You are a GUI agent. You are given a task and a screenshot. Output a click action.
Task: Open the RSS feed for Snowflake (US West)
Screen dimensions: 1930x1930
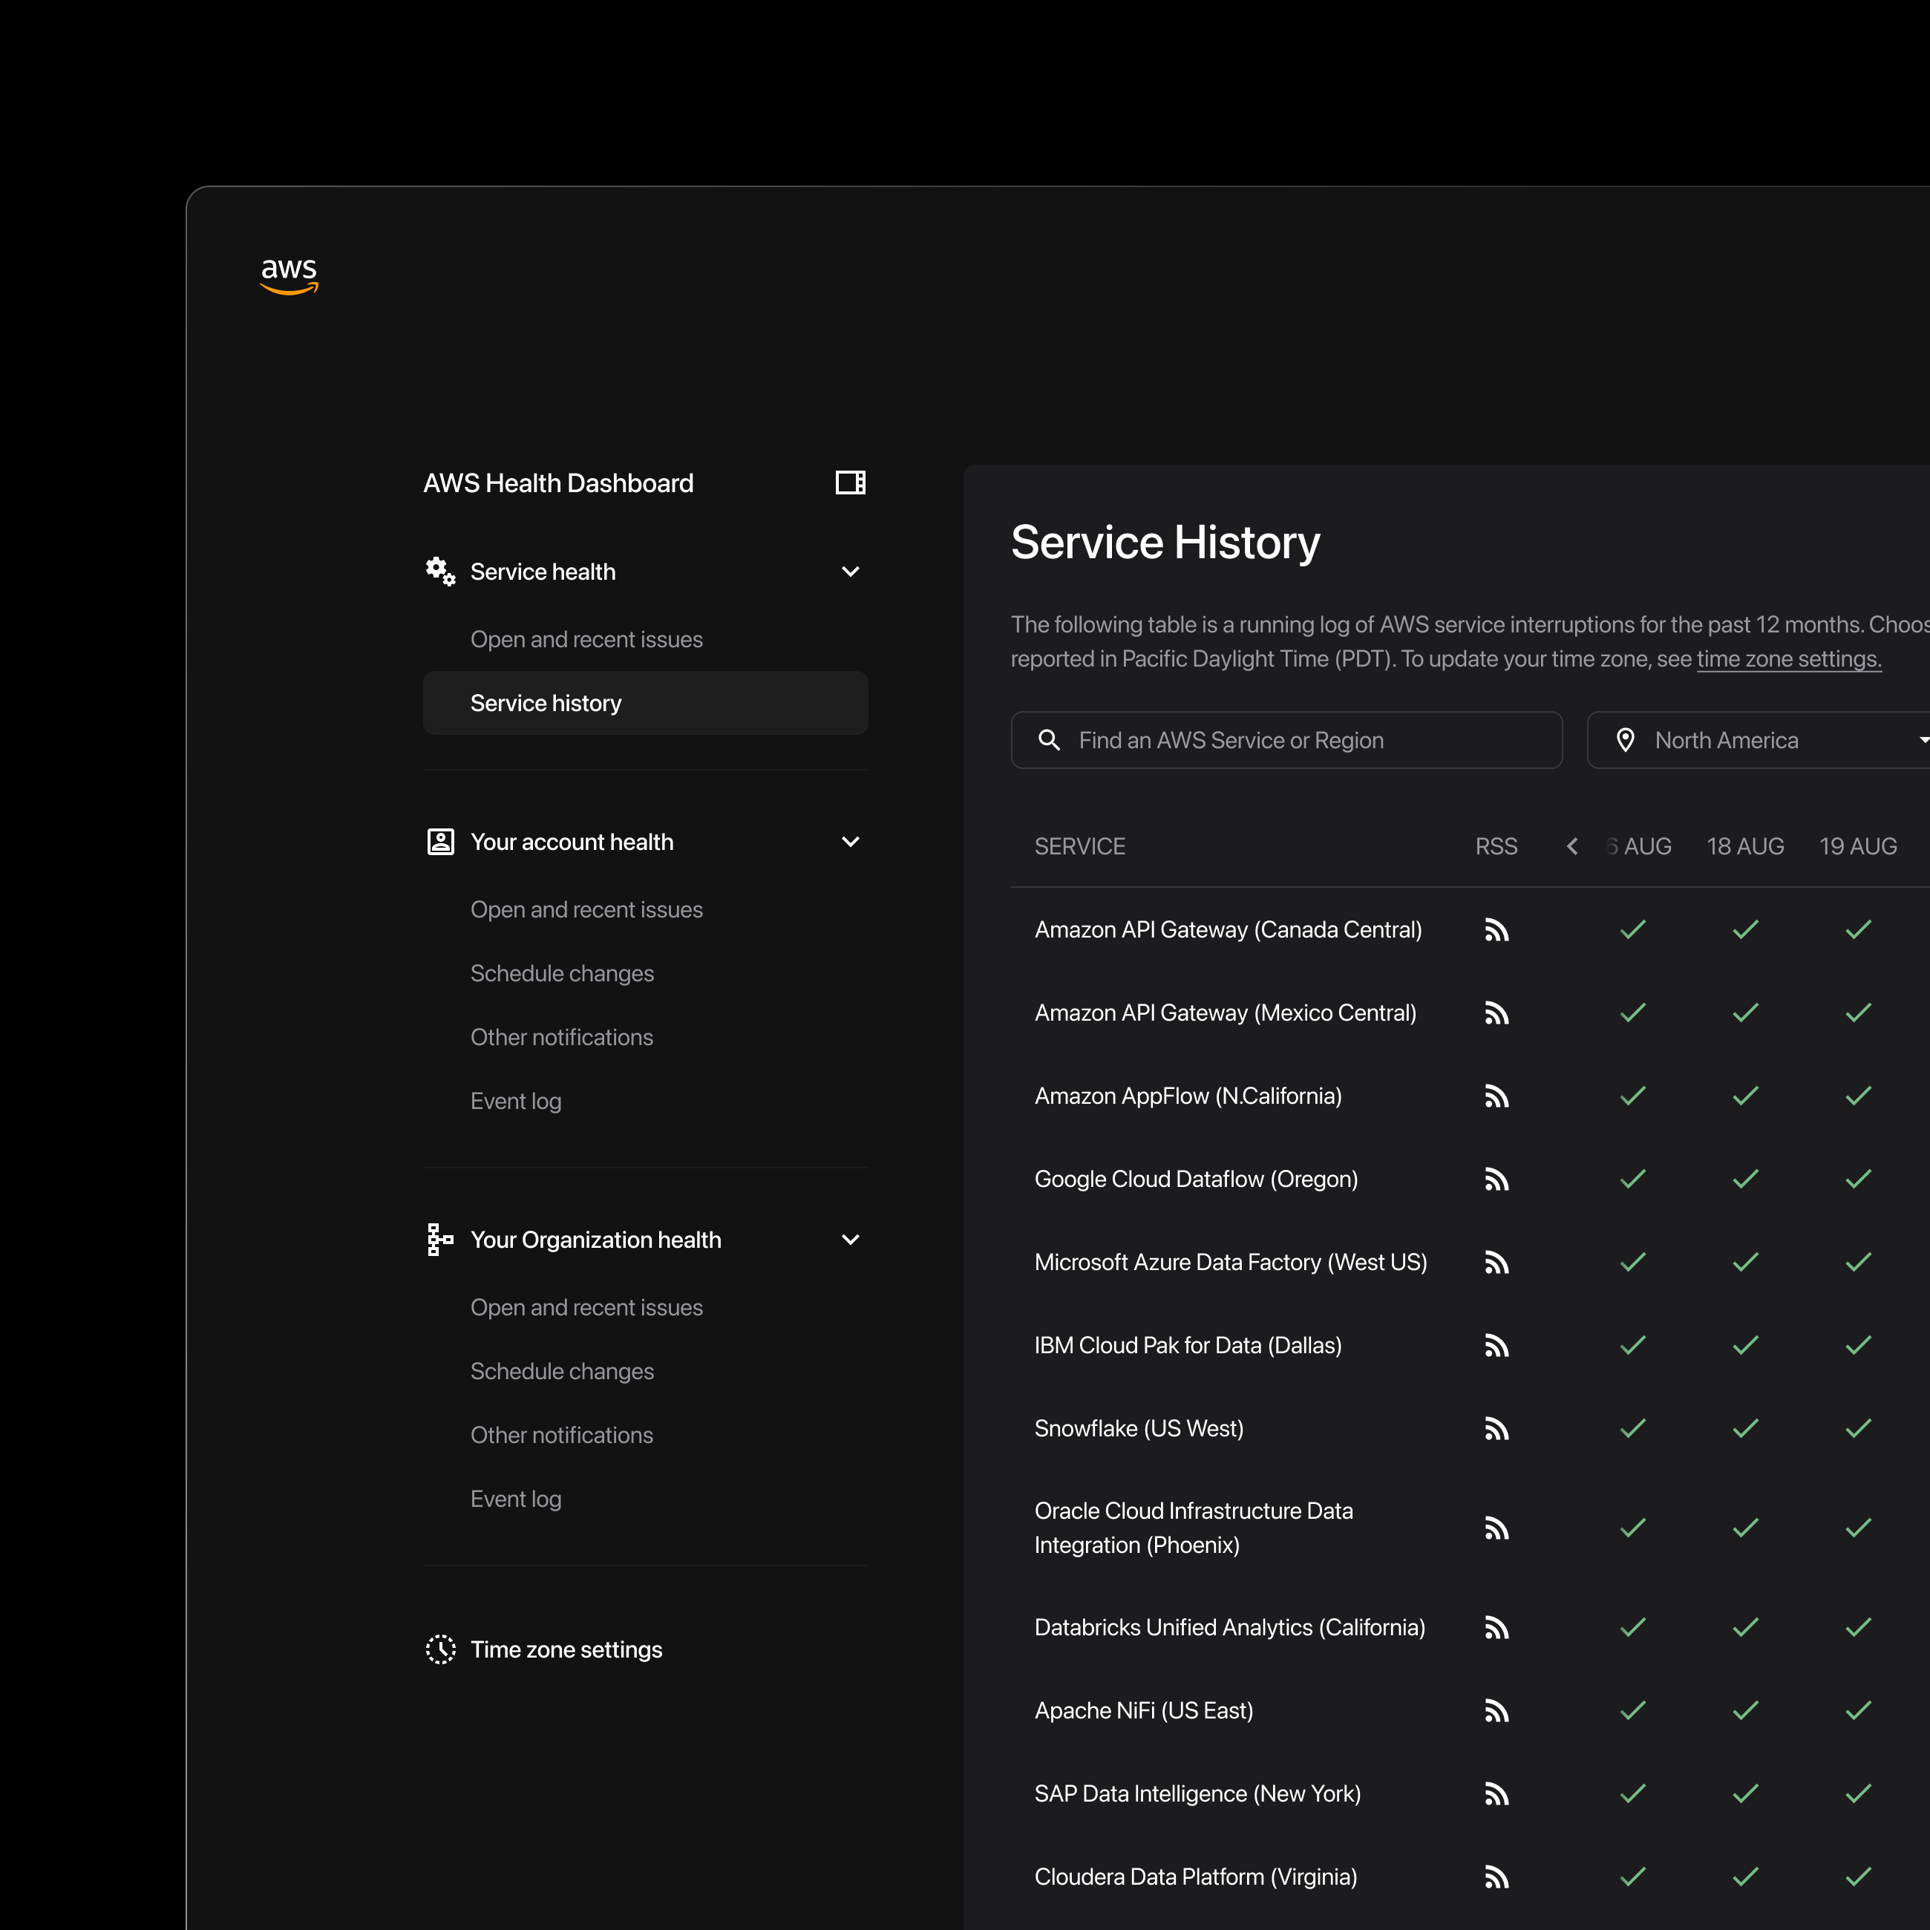[1496, 1427]
